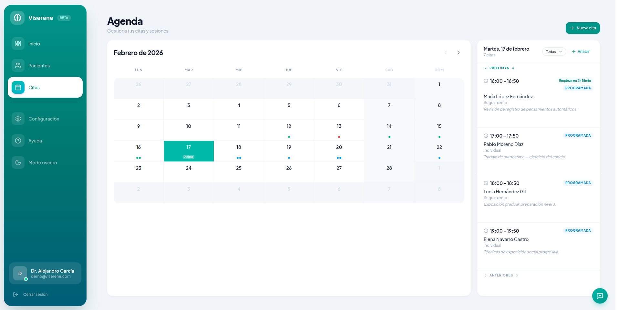This screenshot has width=618, height=310.
Task: Select day 20 in the calendar
Action: (339, 151)
